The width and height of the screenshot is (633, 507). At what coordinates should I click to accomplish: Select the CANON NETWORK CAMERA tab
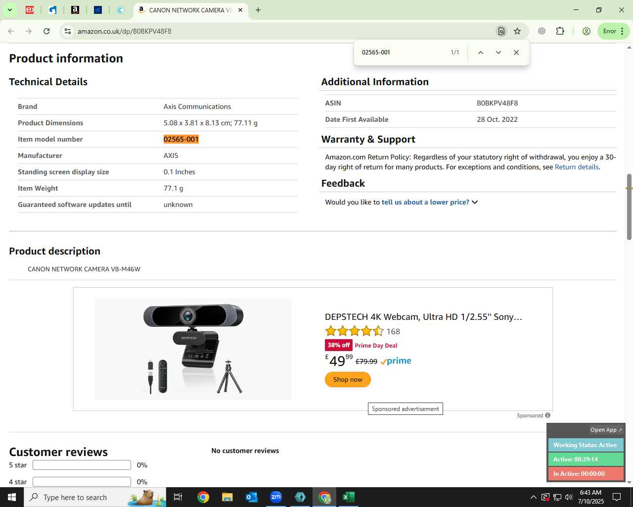point(190,10)
